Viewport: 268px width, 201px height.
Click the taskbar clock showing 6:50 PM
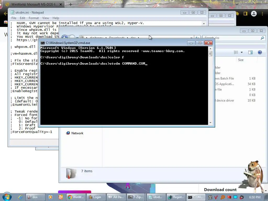point(255,197)
